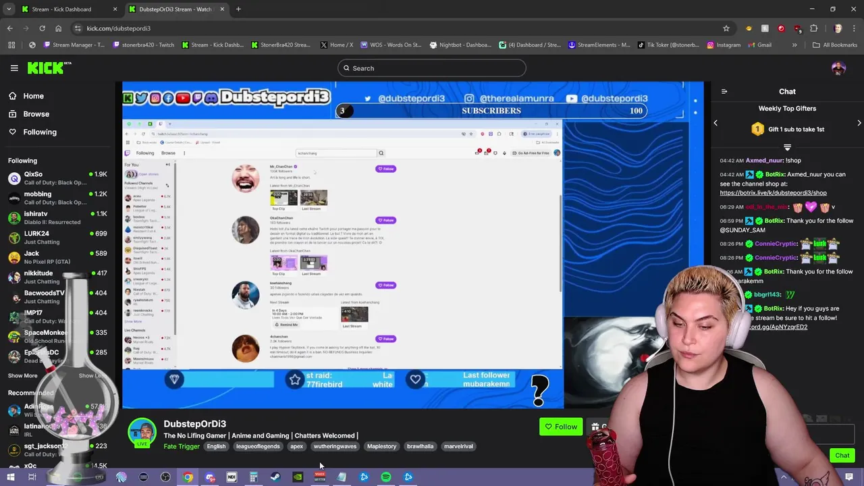The height and width of the screenshot is (486, 864).
Task: Open Discord from taskbar
Action: click(x=210, y=477)
